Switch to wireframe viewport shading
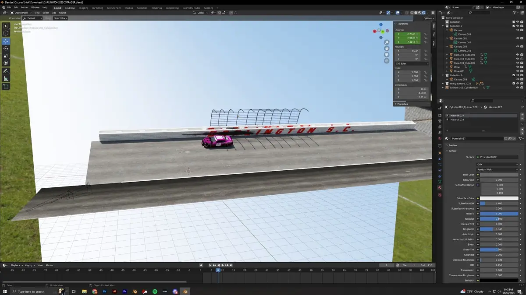 [412, 13]
